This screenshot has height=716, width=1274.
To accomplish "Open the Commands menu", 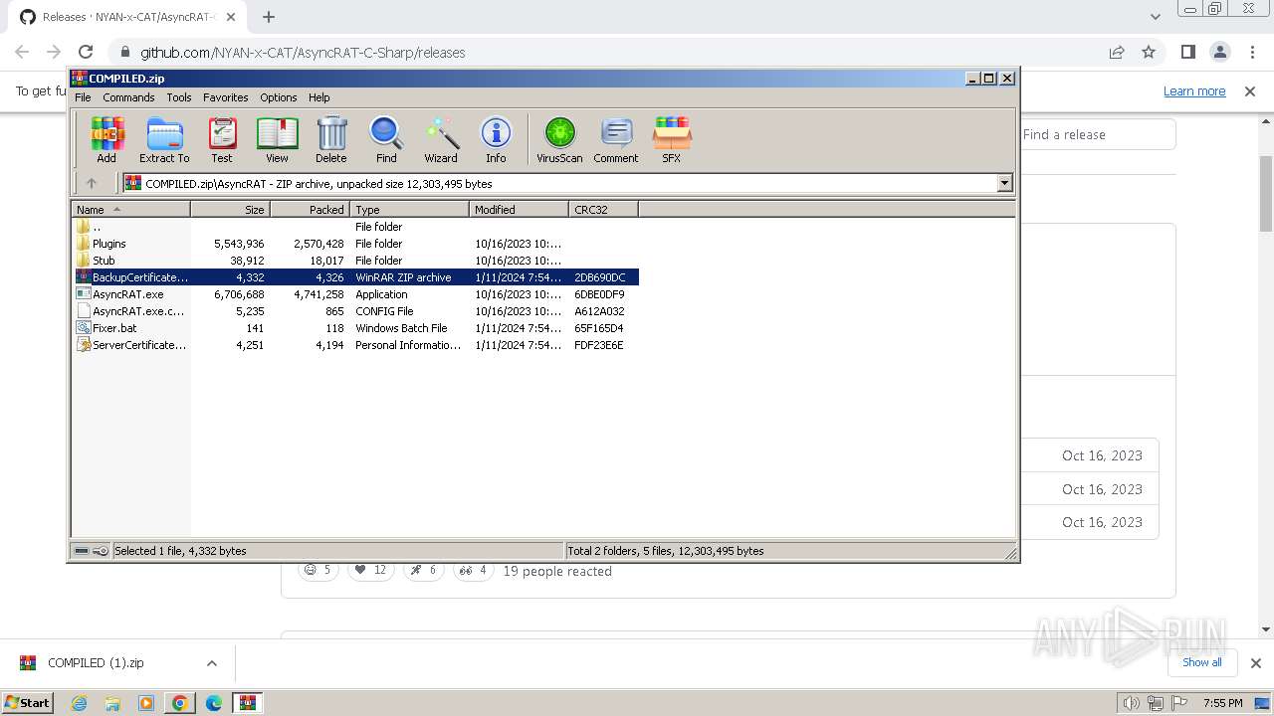I will [x=128, y=97].
